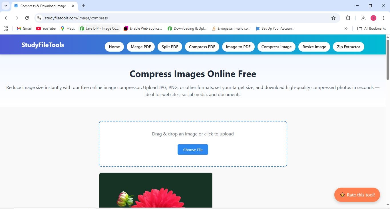Click the Downloads icon in the browser toolbar
390x209 pixels.
(363, 18)
